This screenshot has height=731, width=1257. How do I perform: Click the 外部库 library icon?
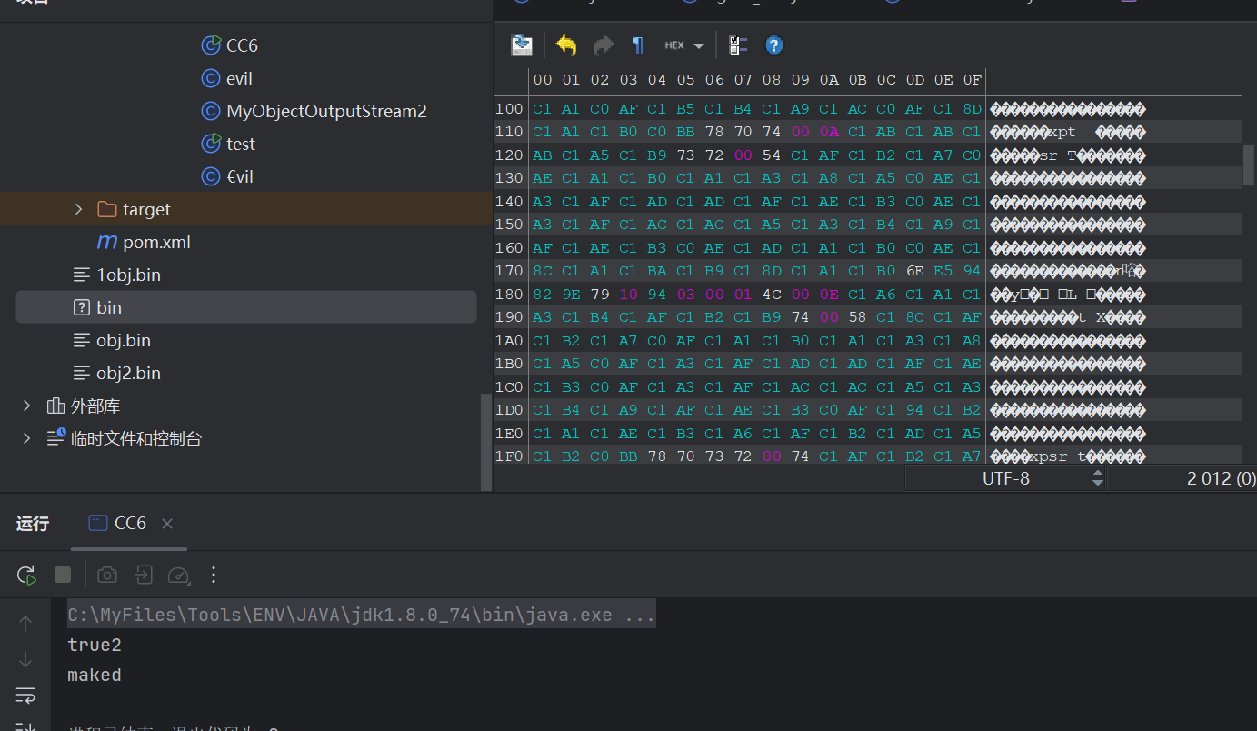(x=55, y=406)
